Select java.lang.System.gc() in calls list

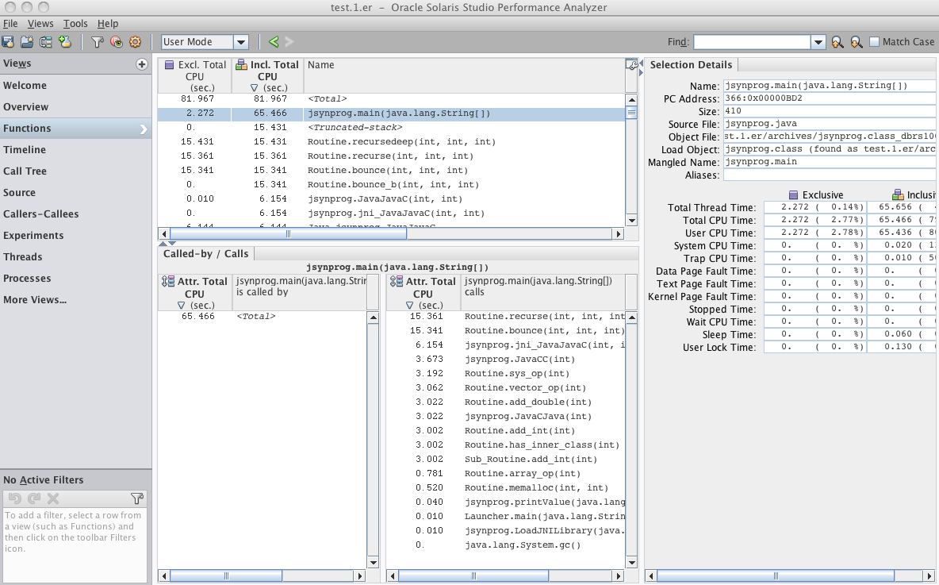point(505,545)
